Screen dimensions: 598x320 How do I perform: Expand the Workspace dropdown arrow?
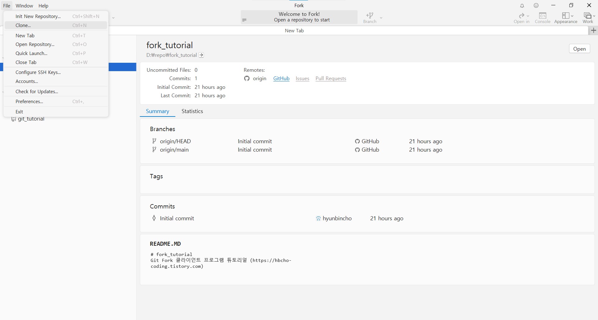(x=594, y=16)
